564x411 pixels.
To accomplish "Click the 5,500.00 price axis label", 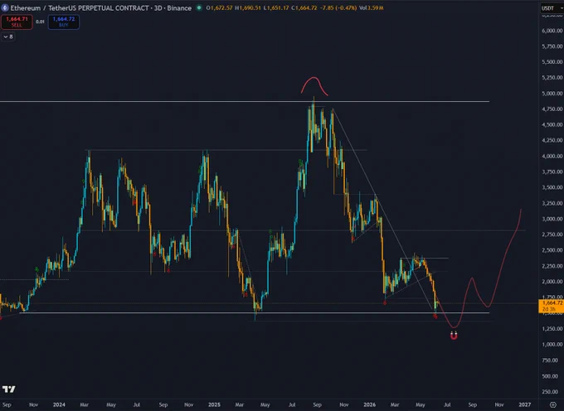I will point(552,62).
